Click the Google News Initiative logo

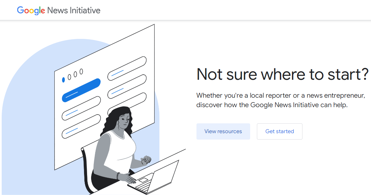tap(58, 10)
